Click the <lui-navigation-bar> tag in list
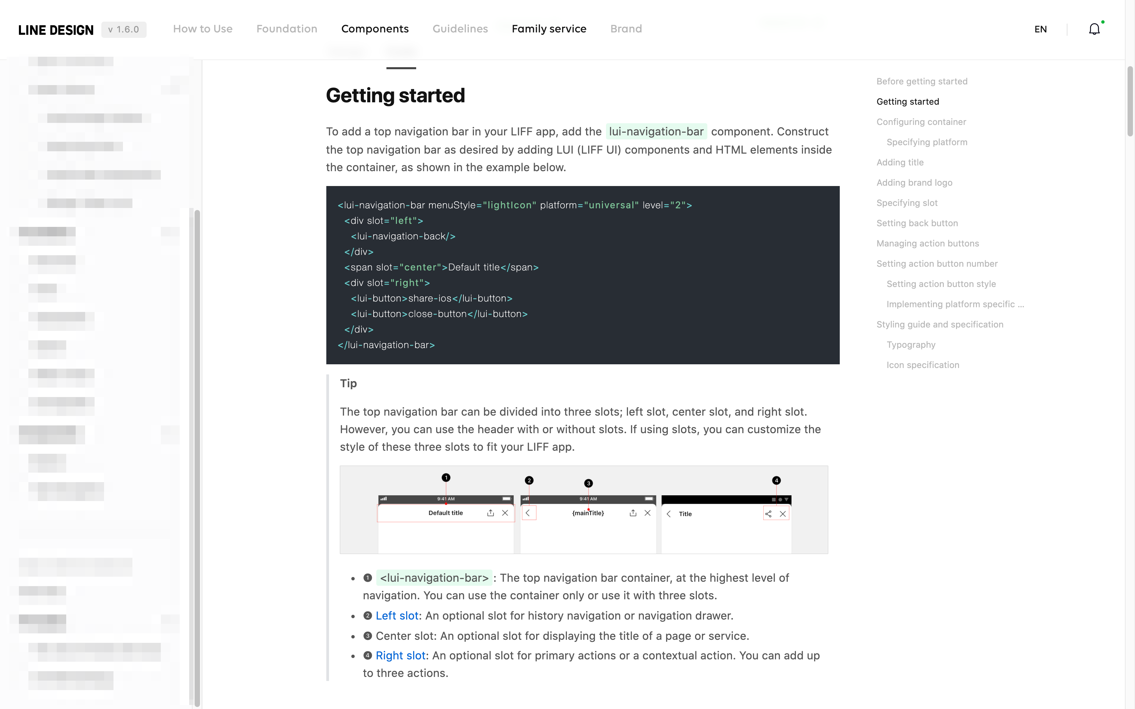 tap(434, 578)
